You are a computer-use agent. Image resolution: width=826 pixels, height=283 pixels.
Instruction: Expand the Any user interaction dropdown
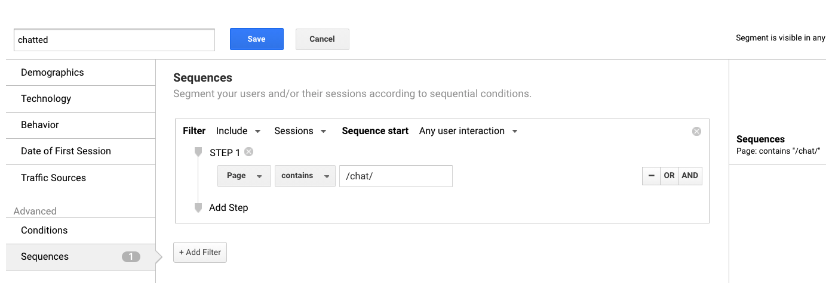[468, 131]
